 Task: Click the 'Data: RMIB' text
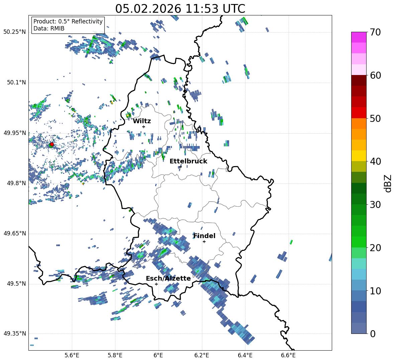(49, 28)
